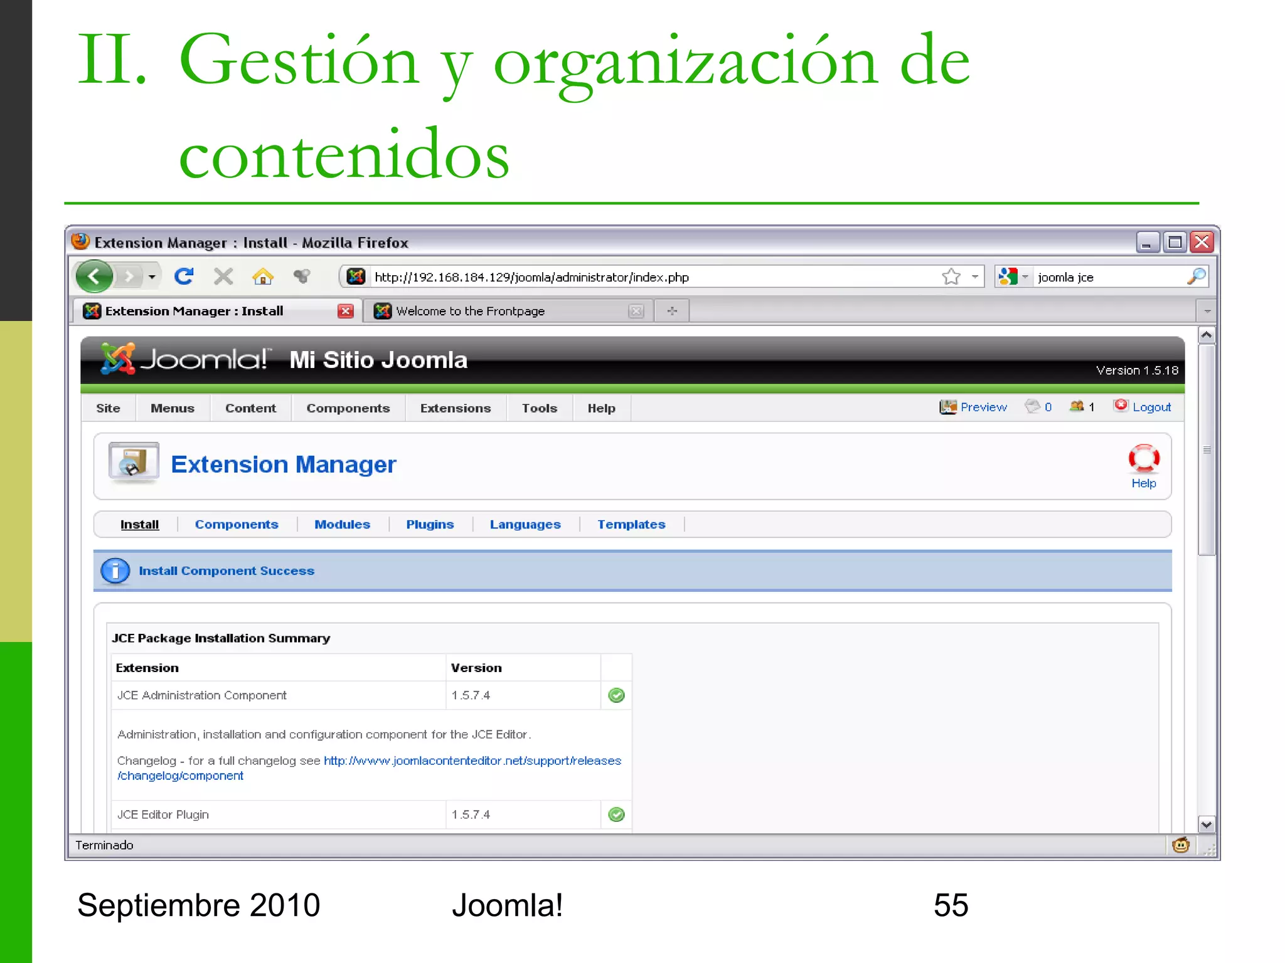Open the joomlacontenteditor.net changelog link
This screenshot has height=963, width=1285.
tap(472, 760)
